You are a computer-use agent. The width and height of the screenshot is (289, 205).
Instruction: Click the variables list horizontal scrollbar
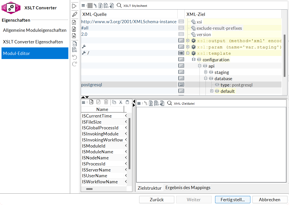point(89,189)
